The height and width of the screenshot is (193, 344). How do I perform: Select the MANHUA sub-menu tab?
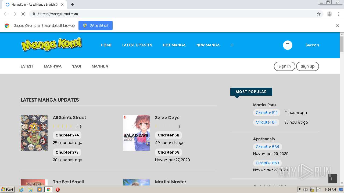coord(100,66)
